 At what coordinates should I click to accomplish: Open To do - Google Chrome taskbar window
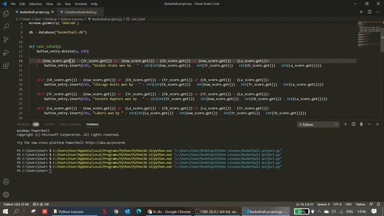point(169,211)
